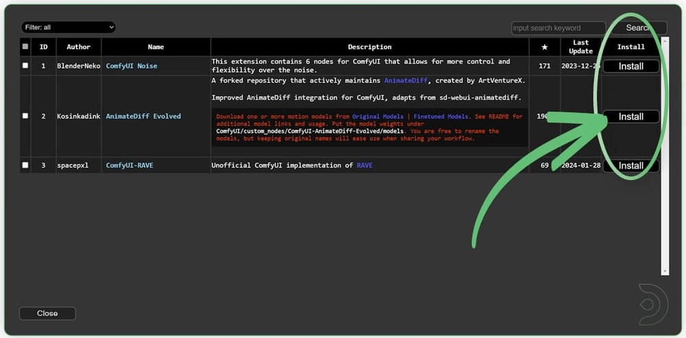Image resolution: width=686 pixels, height=338 pixels.
Task: Open the Finetuned Models link
Action: tap(441, 117)
